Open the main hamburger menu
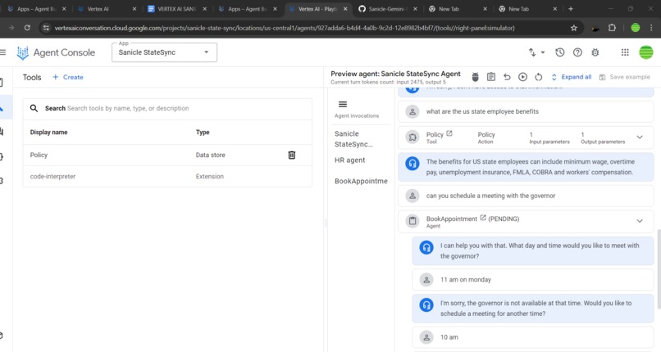661x352 pixels. (3, 52)
